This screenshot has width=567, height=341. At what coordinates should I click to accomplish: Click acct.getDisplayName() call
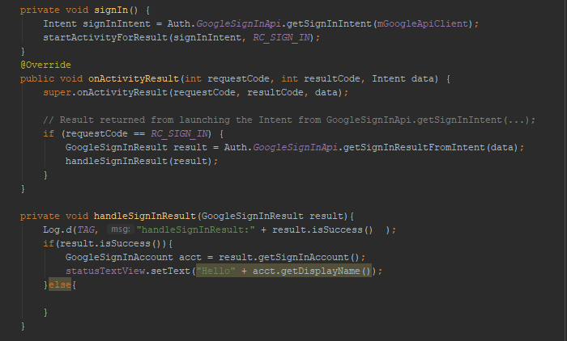(x=312, y=271)
